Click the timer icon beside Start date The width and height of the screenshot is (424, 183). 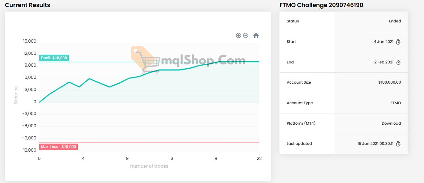click(x=398, y=42)
